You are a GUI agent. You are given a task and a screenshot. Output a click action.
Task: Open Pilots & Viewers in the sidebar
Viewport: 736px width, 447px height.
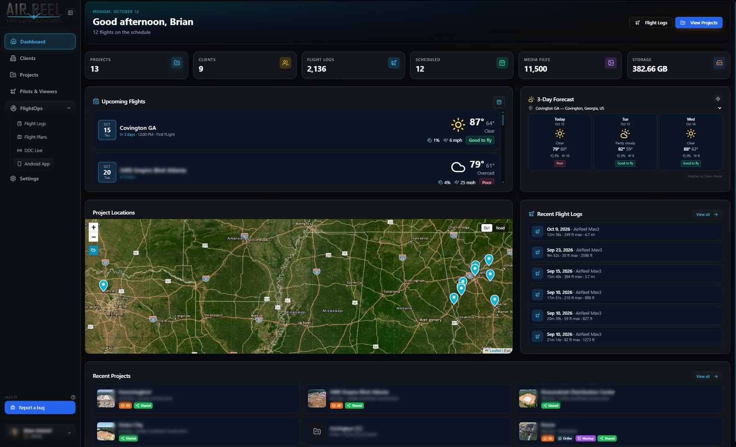pos(40,91)
